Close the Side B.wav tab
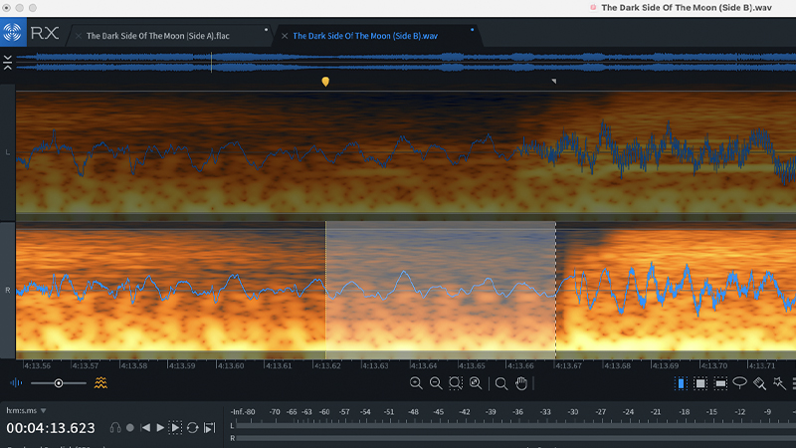 [285, 36]
